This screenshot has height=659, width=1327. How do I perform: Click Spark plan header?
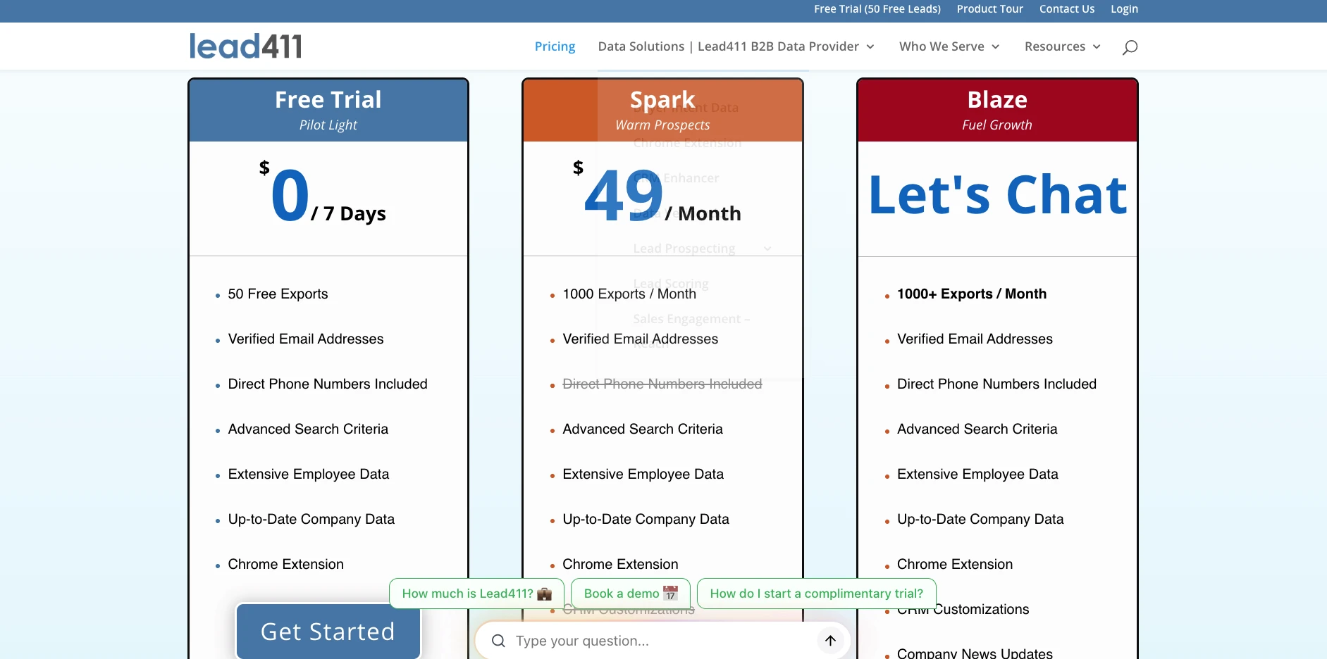coord(662,111)
